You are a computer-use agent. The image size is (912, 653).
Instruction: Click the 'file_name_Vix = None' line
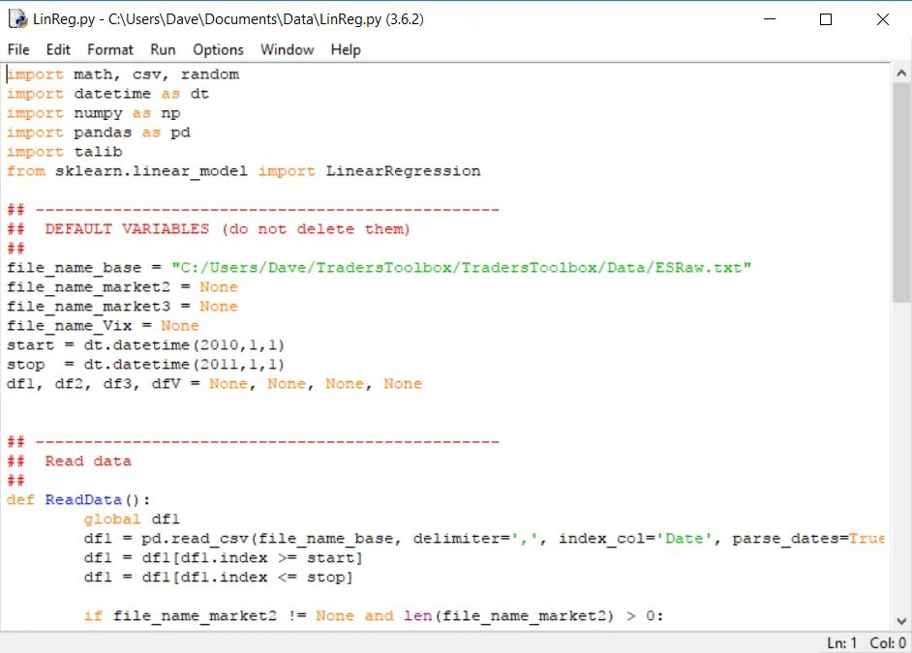click(x=103, y=326)
